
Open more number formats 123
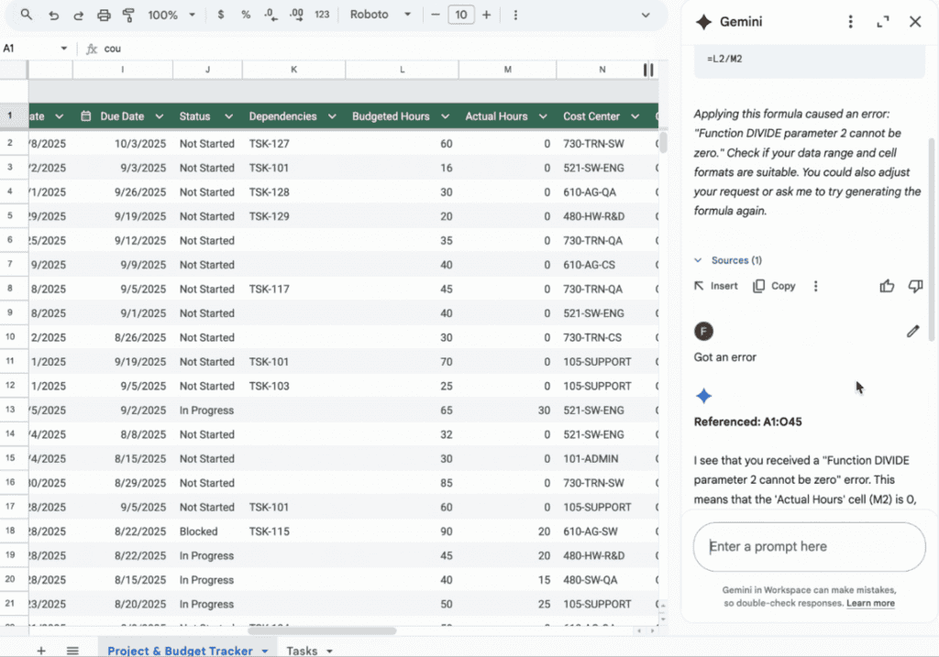click(322, 15)
